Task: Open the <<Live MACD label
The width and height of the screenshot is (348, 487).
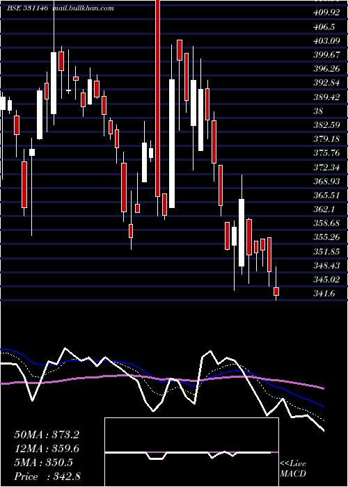Action: click(293, 468)
